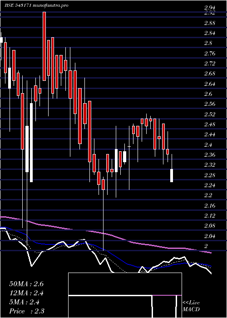Click the 2.16 price axis label
227x318 pixels.
[210, 206]
